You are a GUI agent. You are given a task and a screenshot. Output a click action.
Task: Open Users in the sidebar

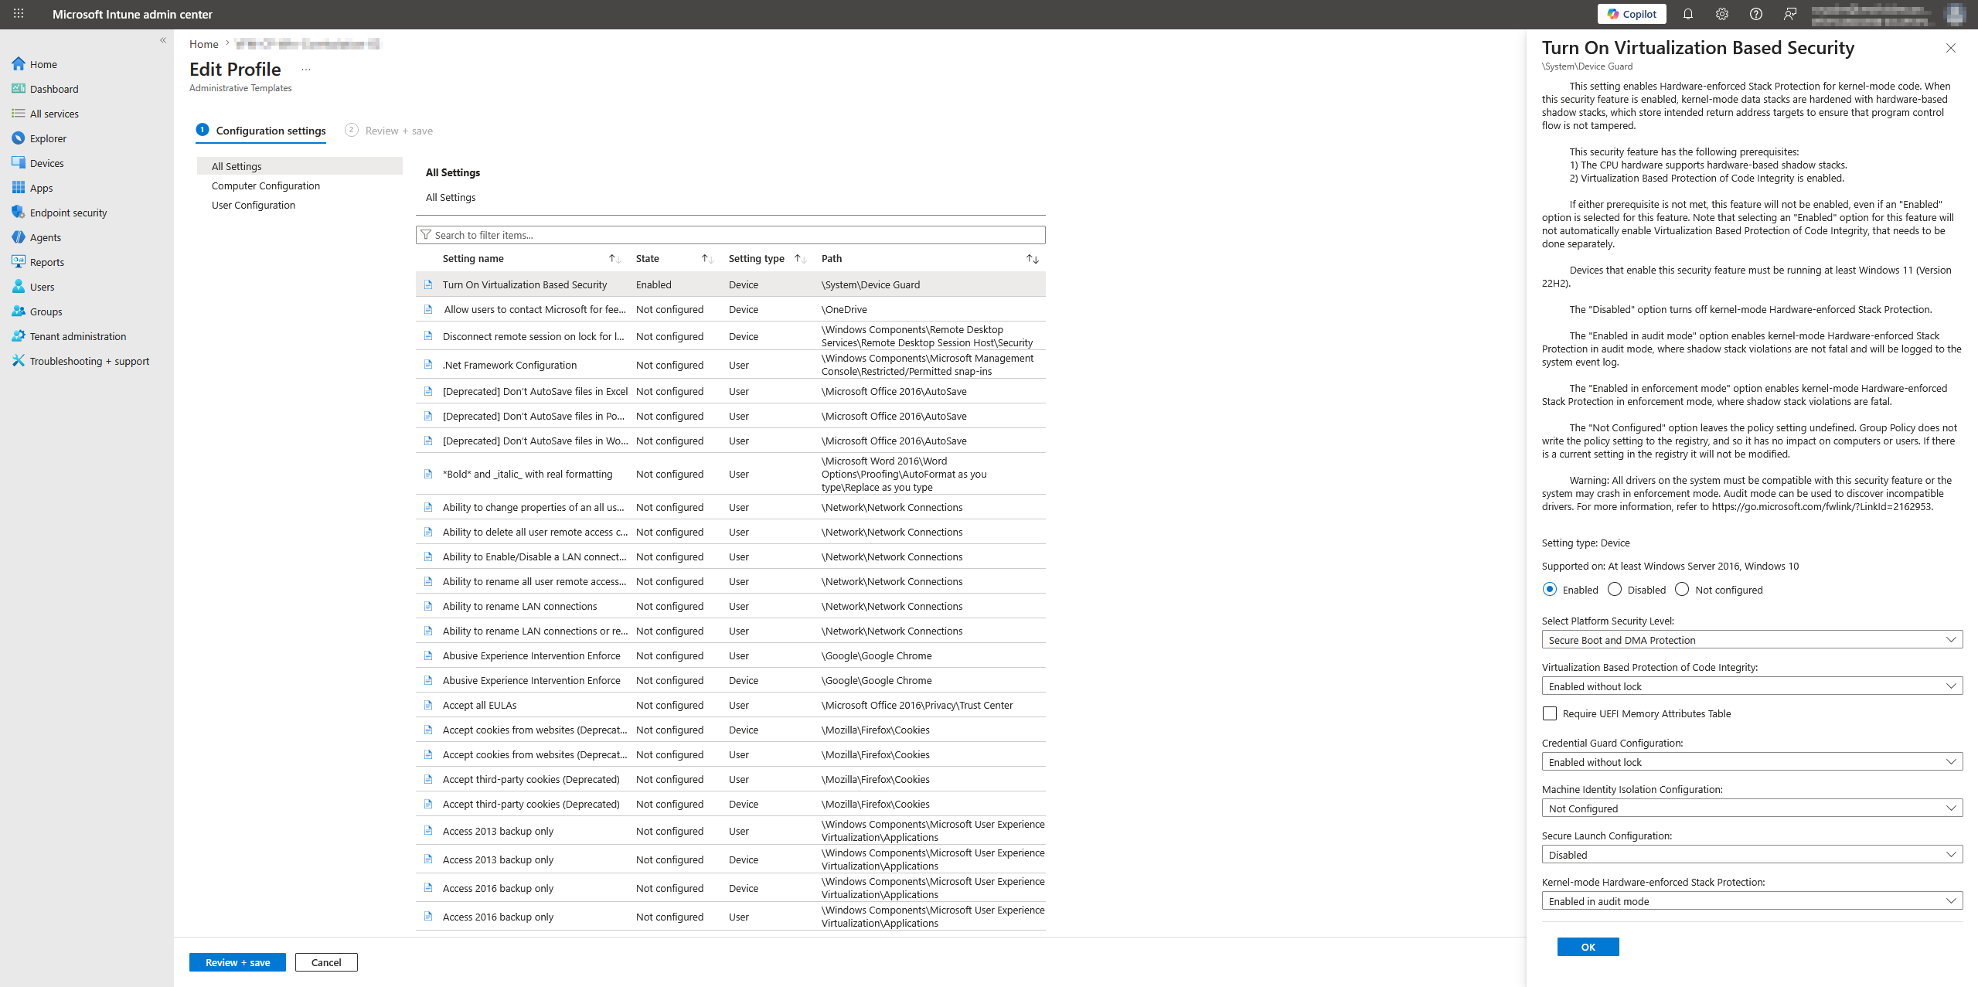[x=42, y=287]
